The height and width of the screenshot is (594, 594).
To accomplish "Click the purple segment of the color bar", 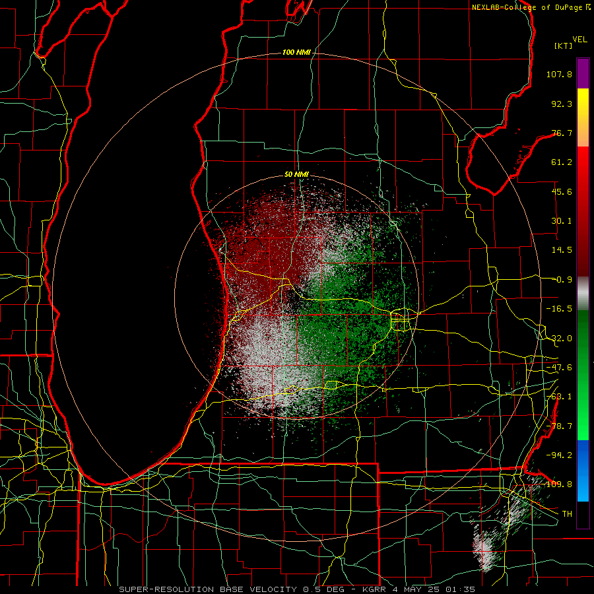I will pos(583,73).
